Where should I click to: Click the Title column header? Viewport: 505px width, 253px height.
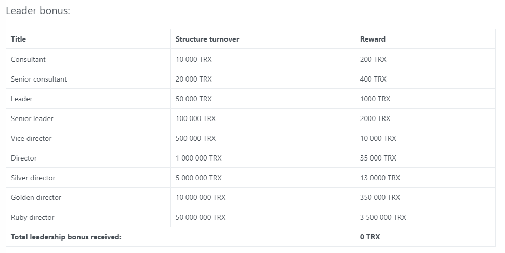pyautogui.click(x=18, y=39)
